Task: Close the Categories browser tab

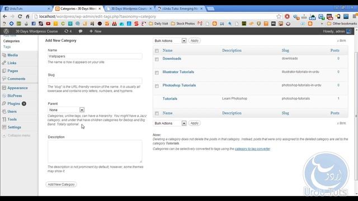Action: click(100, 9)
